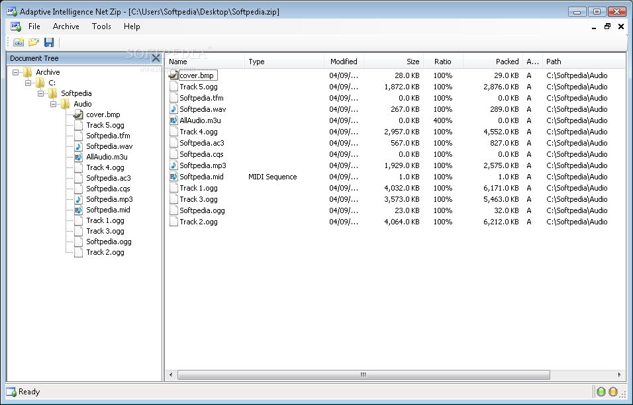
Task: Collapse the Softpedia tree node
Action: (40, 93)
